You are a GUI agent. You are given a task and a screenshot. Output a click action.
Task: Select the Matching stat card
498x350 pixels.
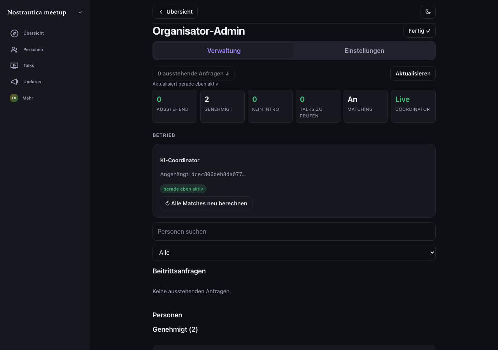(366, 107)
